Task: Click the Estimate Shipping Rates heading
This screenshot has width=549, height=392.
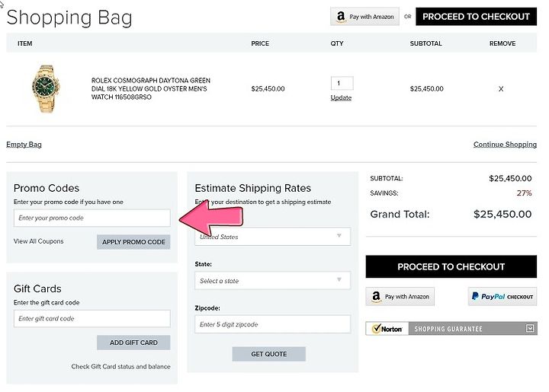Action: click(x=253, y=188)
